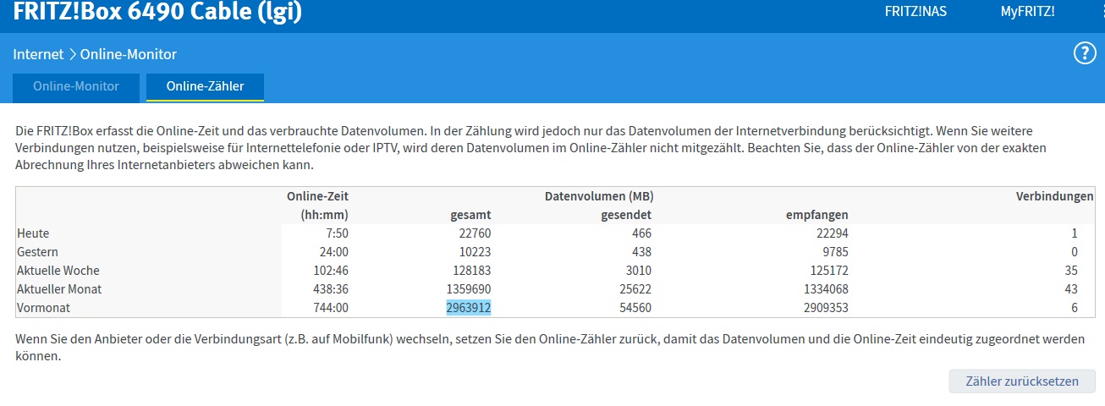Click the online time 744:00
The width and height of the screenshot is (1105, 406).
330,308
